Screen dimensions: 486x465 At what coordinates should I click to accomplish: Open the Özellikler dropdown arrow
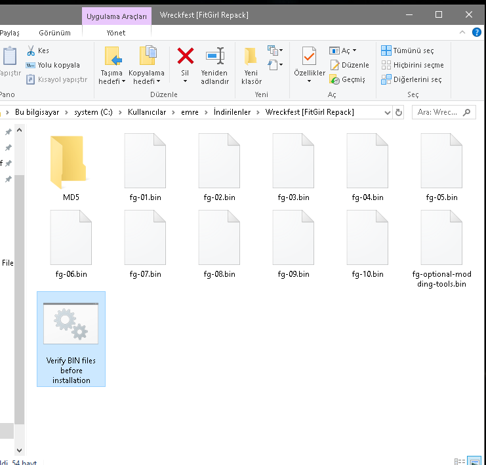pos(309,81)
